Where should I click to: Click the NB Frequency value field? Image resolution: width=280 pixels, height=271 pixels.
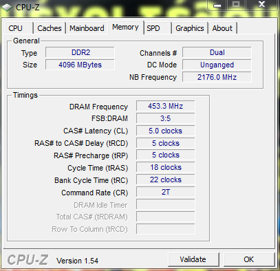[217, 77]
